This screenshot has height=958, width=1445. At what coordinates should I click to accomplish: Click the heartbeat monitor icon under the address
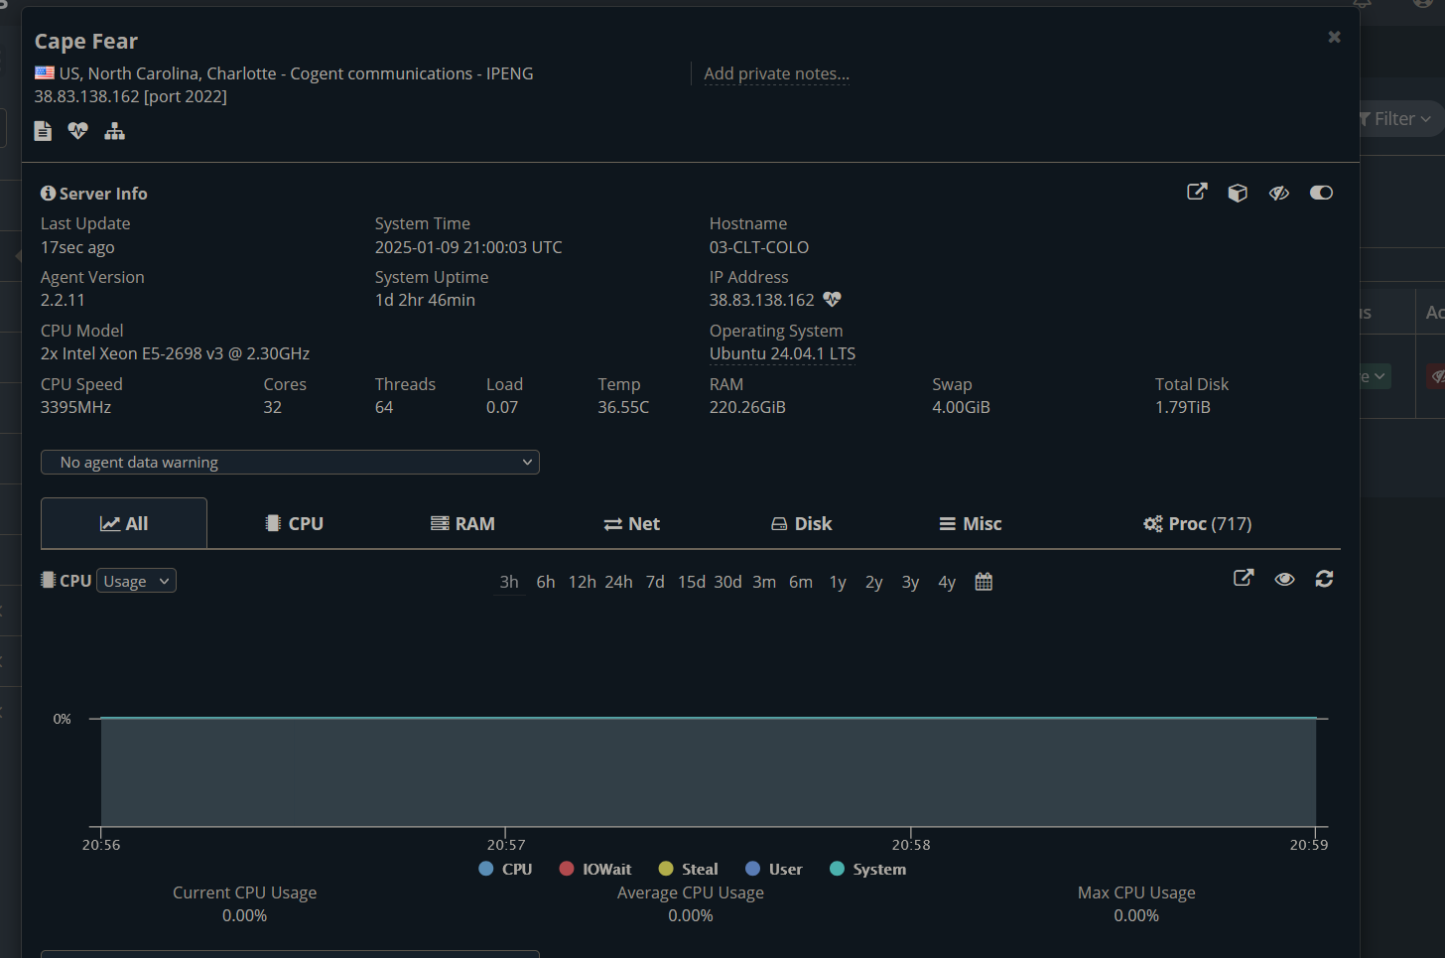pos(77,131)
